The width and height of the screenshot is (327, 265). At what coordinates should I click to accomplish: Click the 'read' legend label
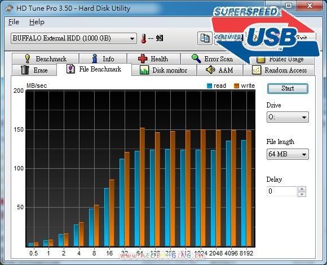220,86
